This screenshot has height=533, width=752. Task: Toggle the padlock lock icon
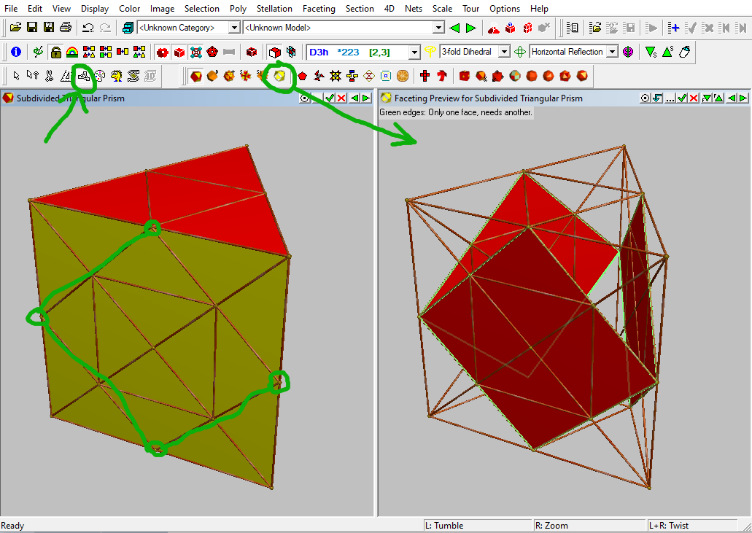pyautogui.click(x=56, y=52)
